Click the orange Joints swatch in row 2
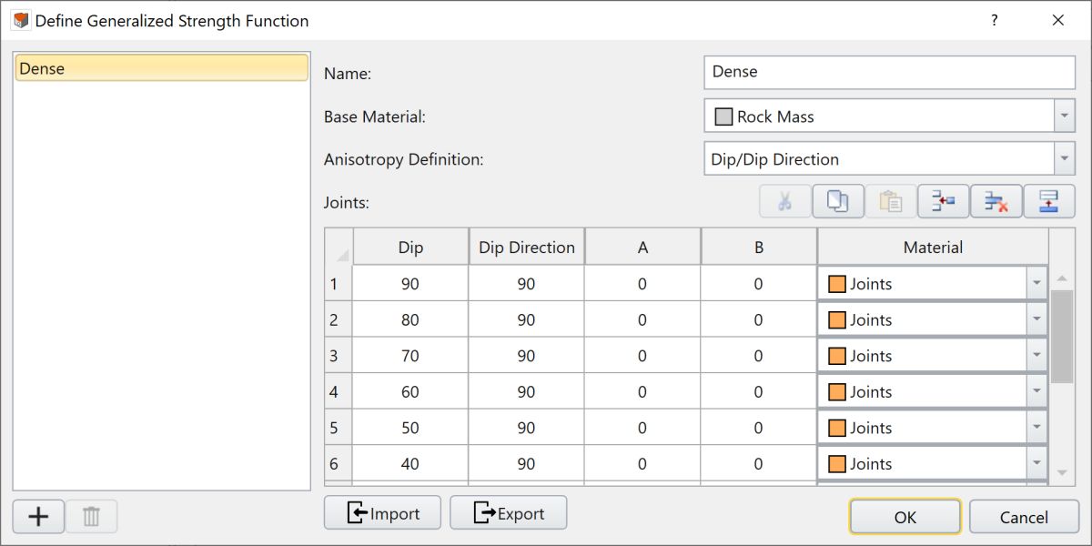1092x546 pixels. click(837, 320)
